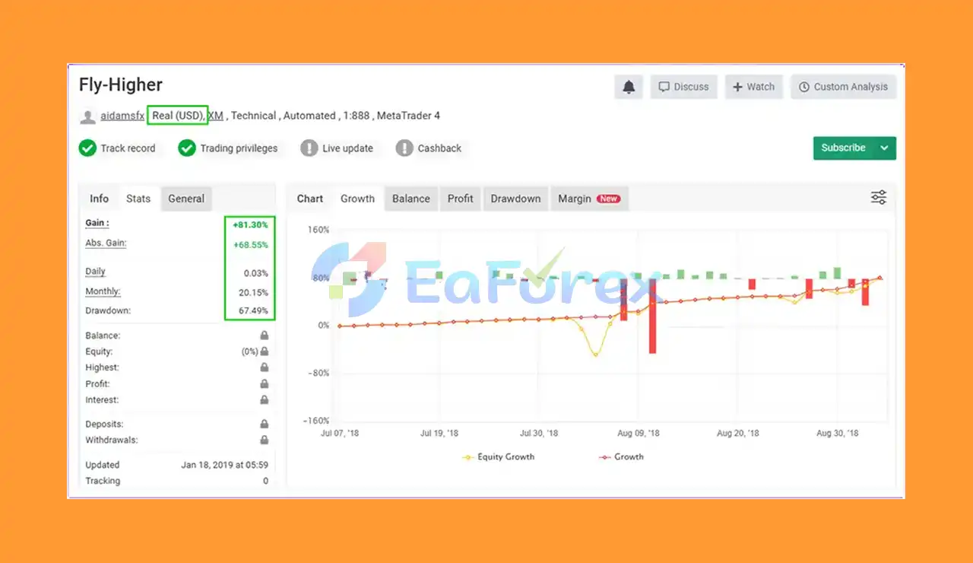Open Custom Analysis panel
The height and width of the screenshot is (563, 973).
[843, 87]
